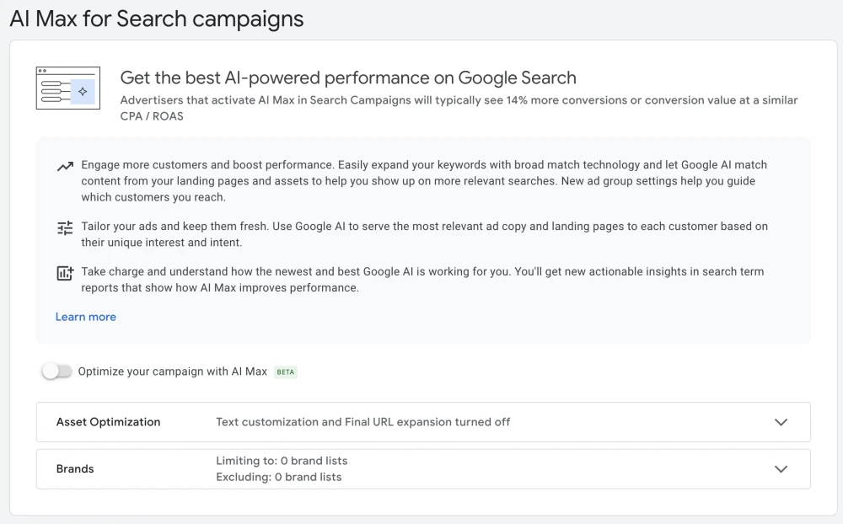The height and width of the screenshot is (524, 843).
Task: Click the 14% more conversions subtitle text
Action: pyautogui.click(x=459, y=108)
